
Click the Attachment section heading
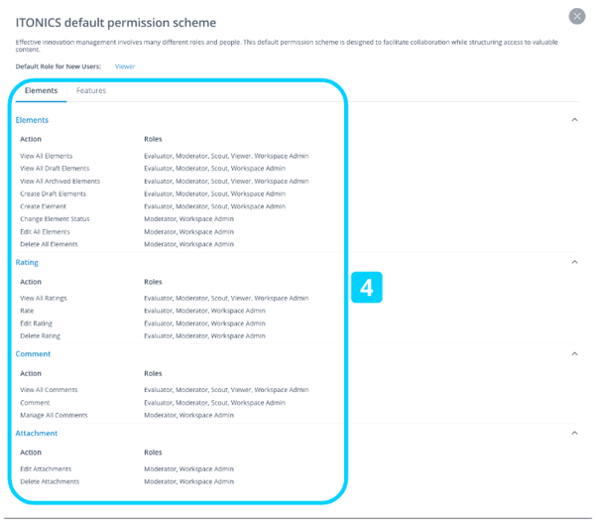[37, 434]
